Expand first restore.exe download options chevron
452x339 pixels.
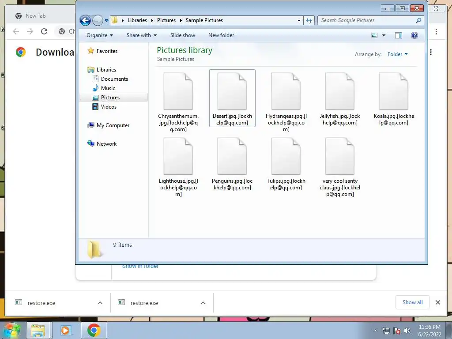[x=100, y=303]
